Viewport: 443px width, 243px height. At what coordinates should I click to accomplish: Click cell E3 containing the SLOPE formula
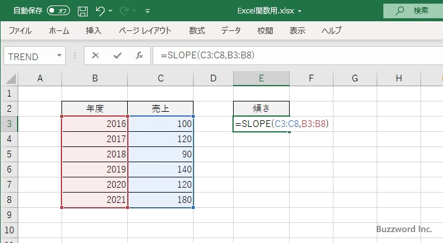coord(261,124)
